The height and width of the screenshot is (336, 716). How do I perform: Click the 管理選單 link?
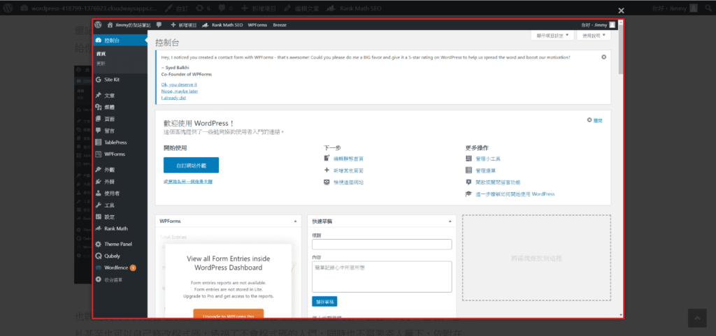(x=485, y=170)
